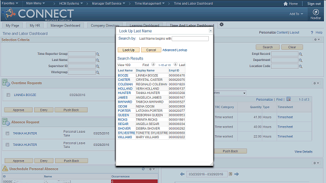Look up Time Reporter Group magnifier
The width and height of the screenshot is (326, 183).
(97, 54)
